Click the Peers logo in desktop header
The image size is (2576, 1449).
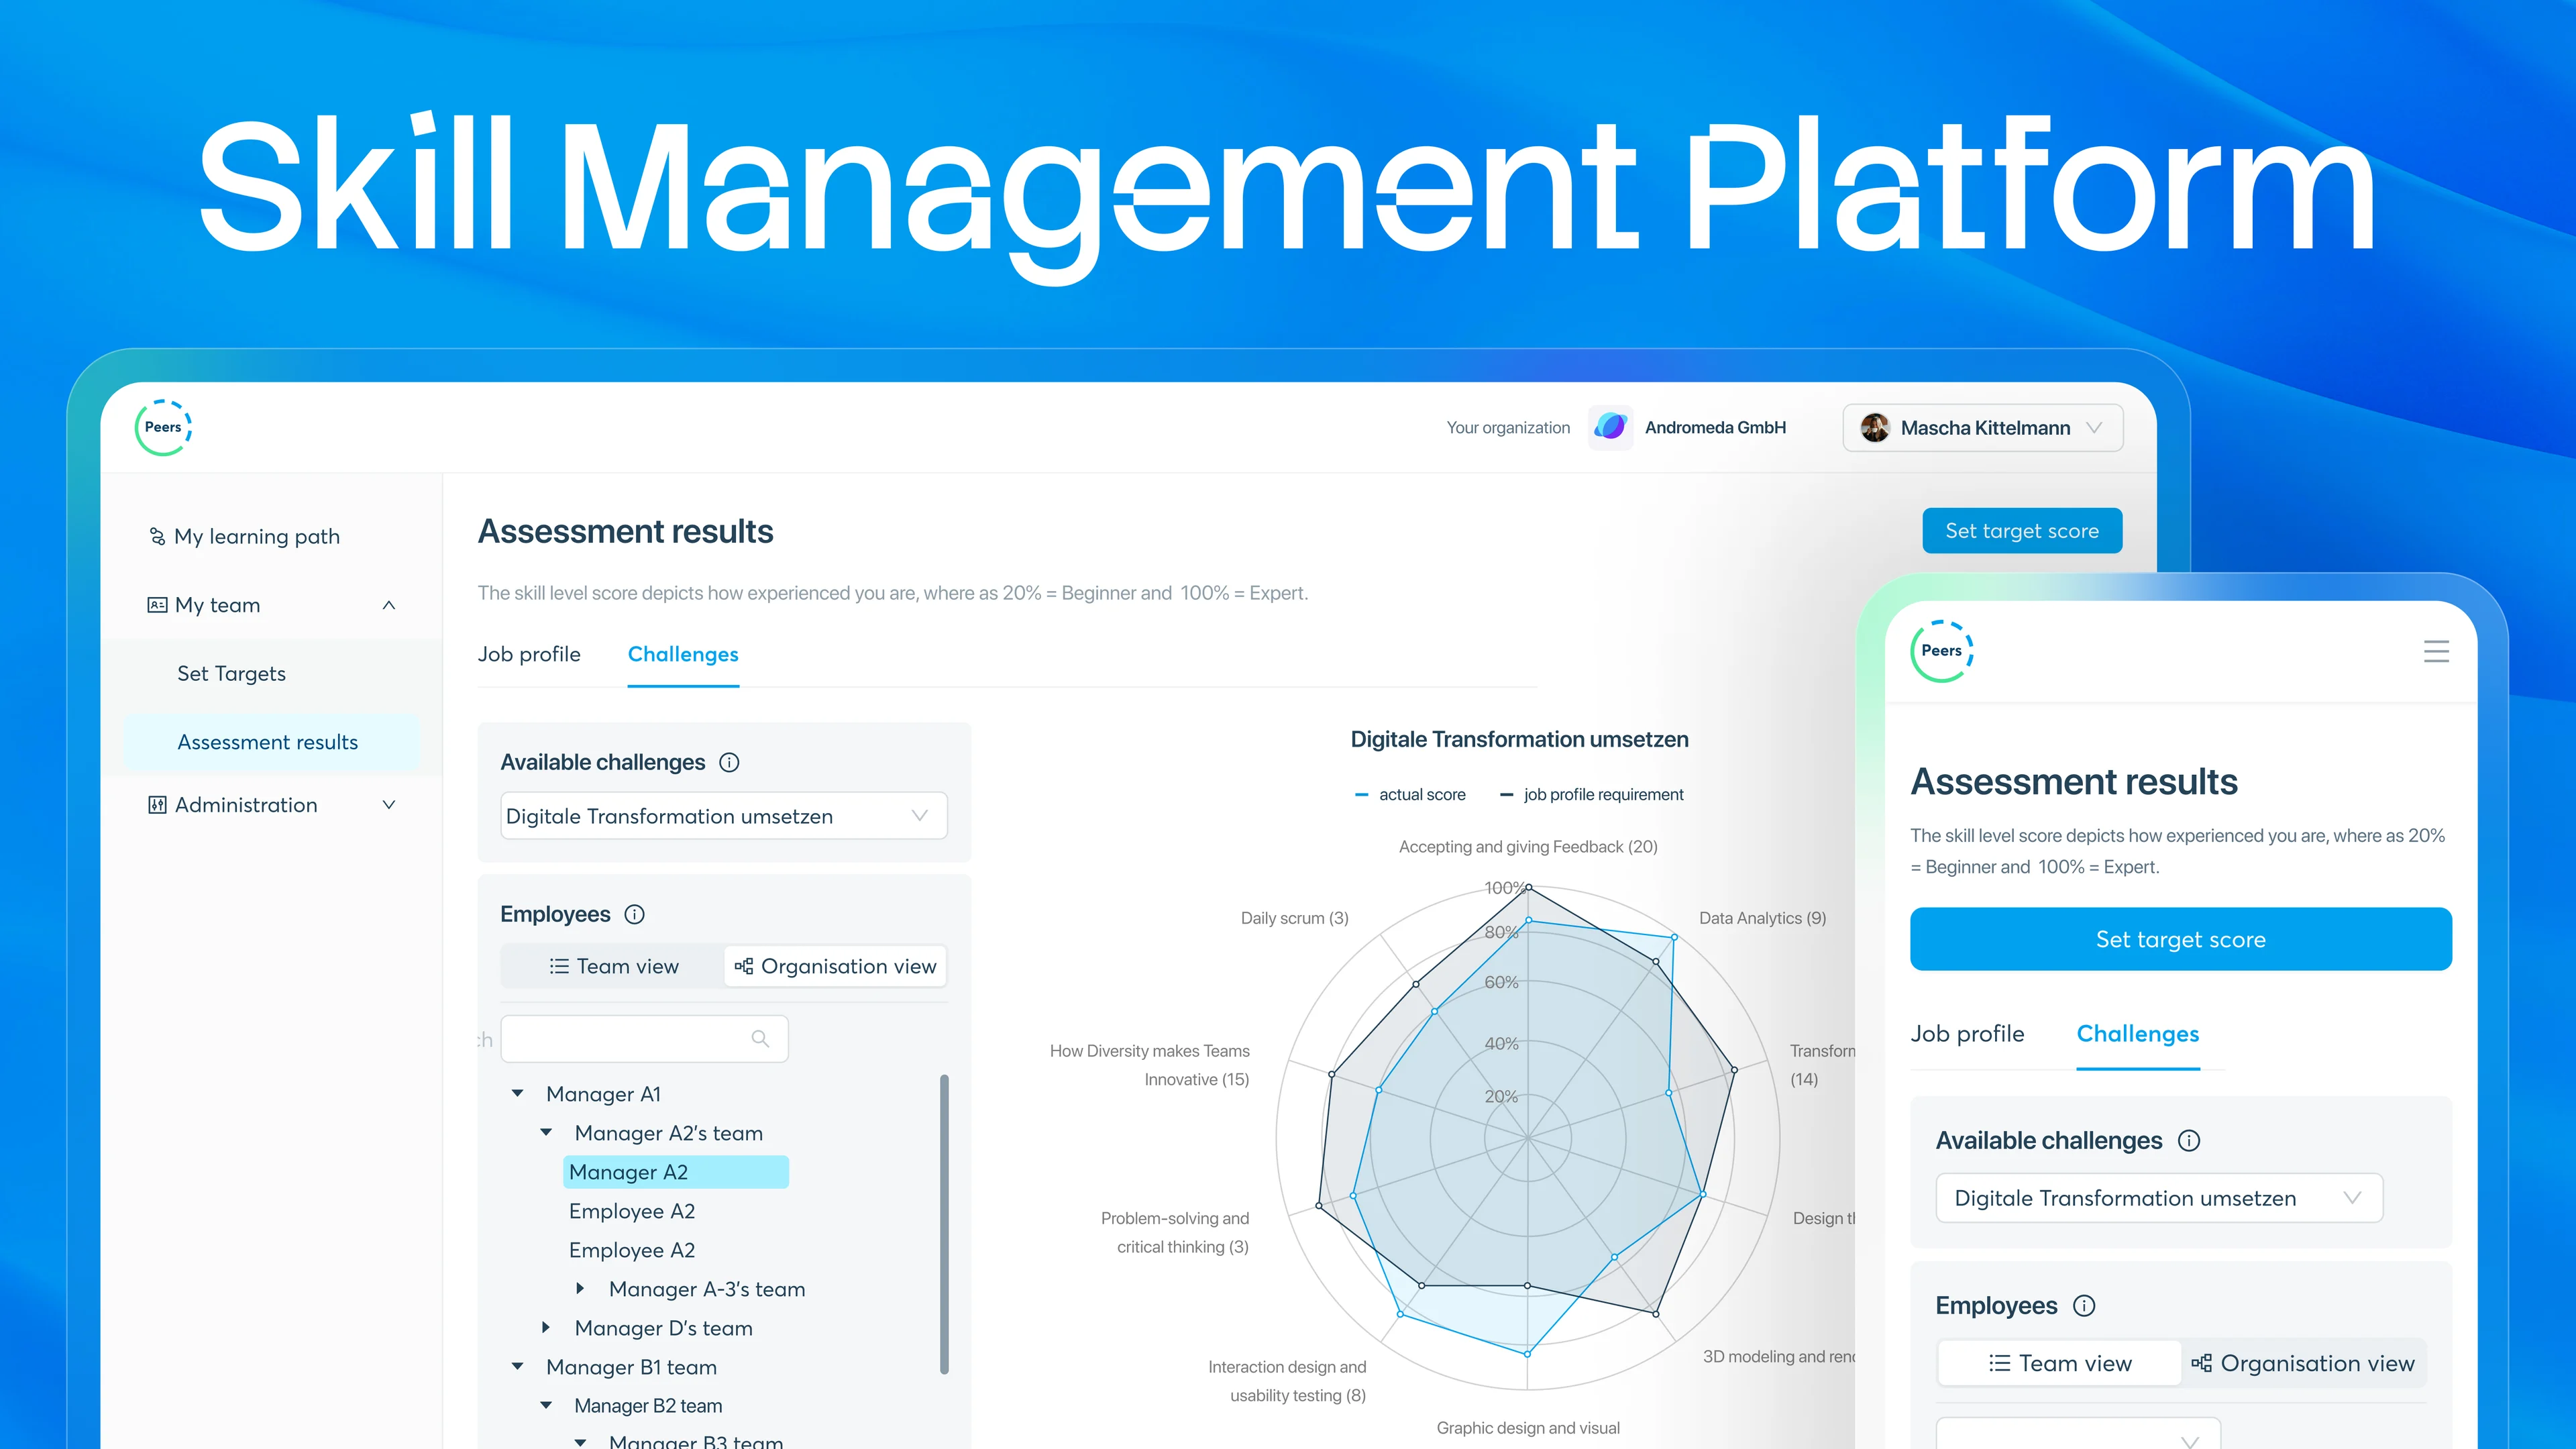tap(163, 427)
